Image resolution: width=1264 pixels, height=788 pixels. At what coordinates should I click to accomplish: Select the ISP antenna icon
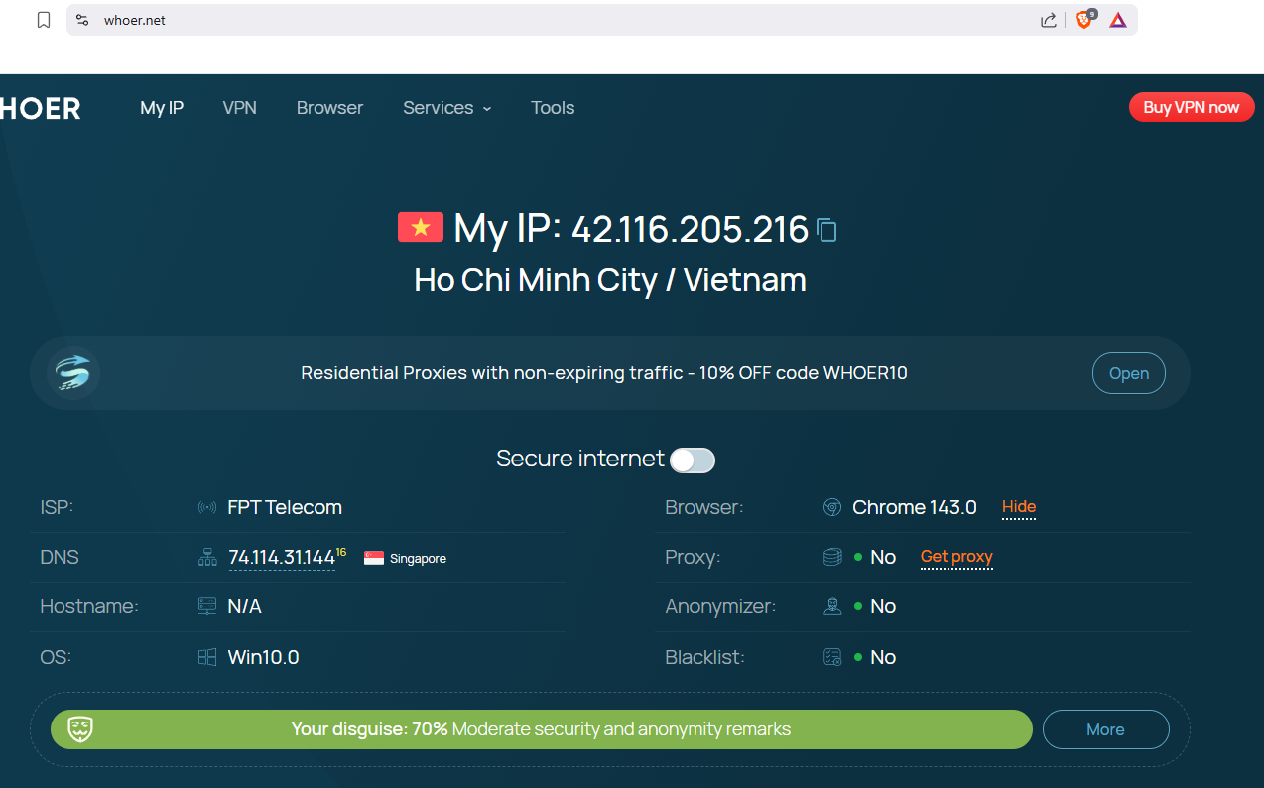pos(206,506)
